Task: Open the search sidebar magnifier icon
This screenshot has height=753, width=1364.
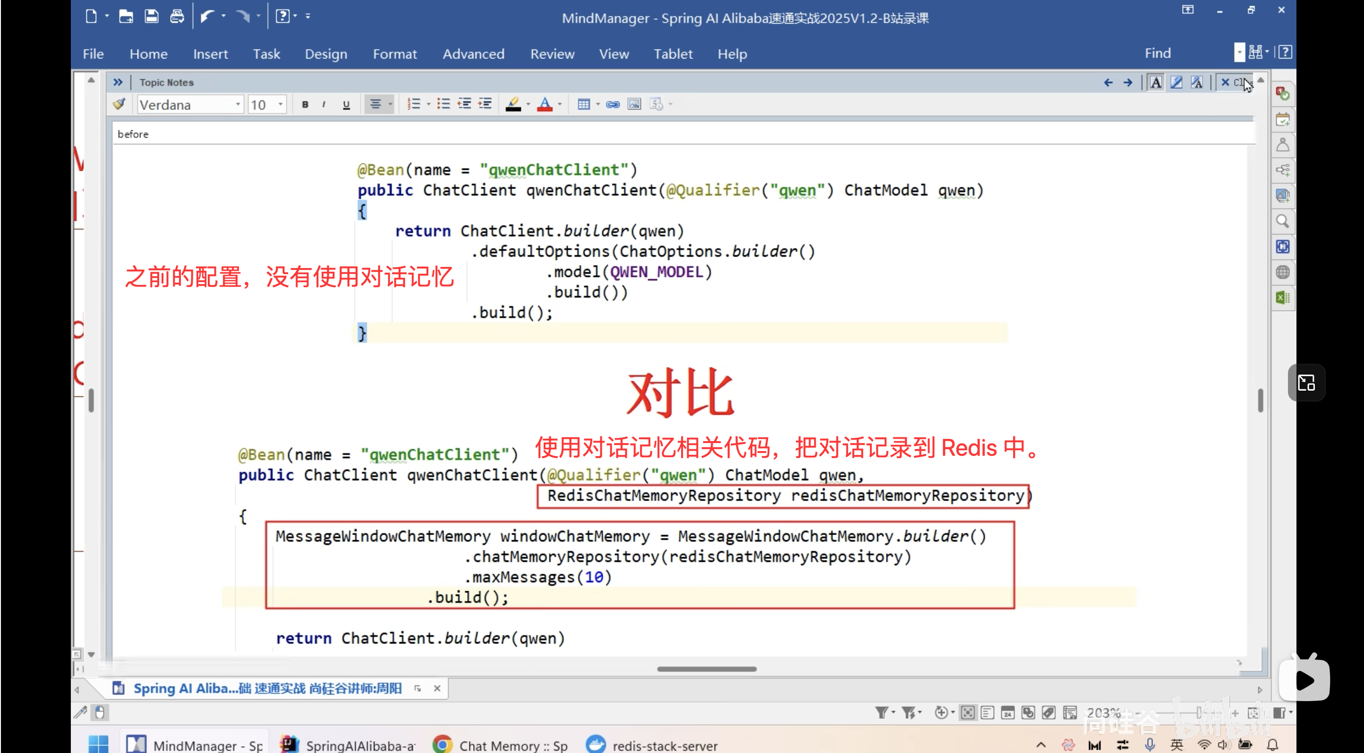Action: click(x=1282, y=221)
